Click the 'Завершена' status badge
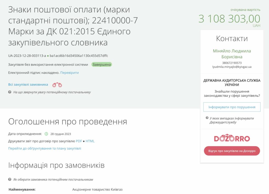 click(x=102, y=64)
